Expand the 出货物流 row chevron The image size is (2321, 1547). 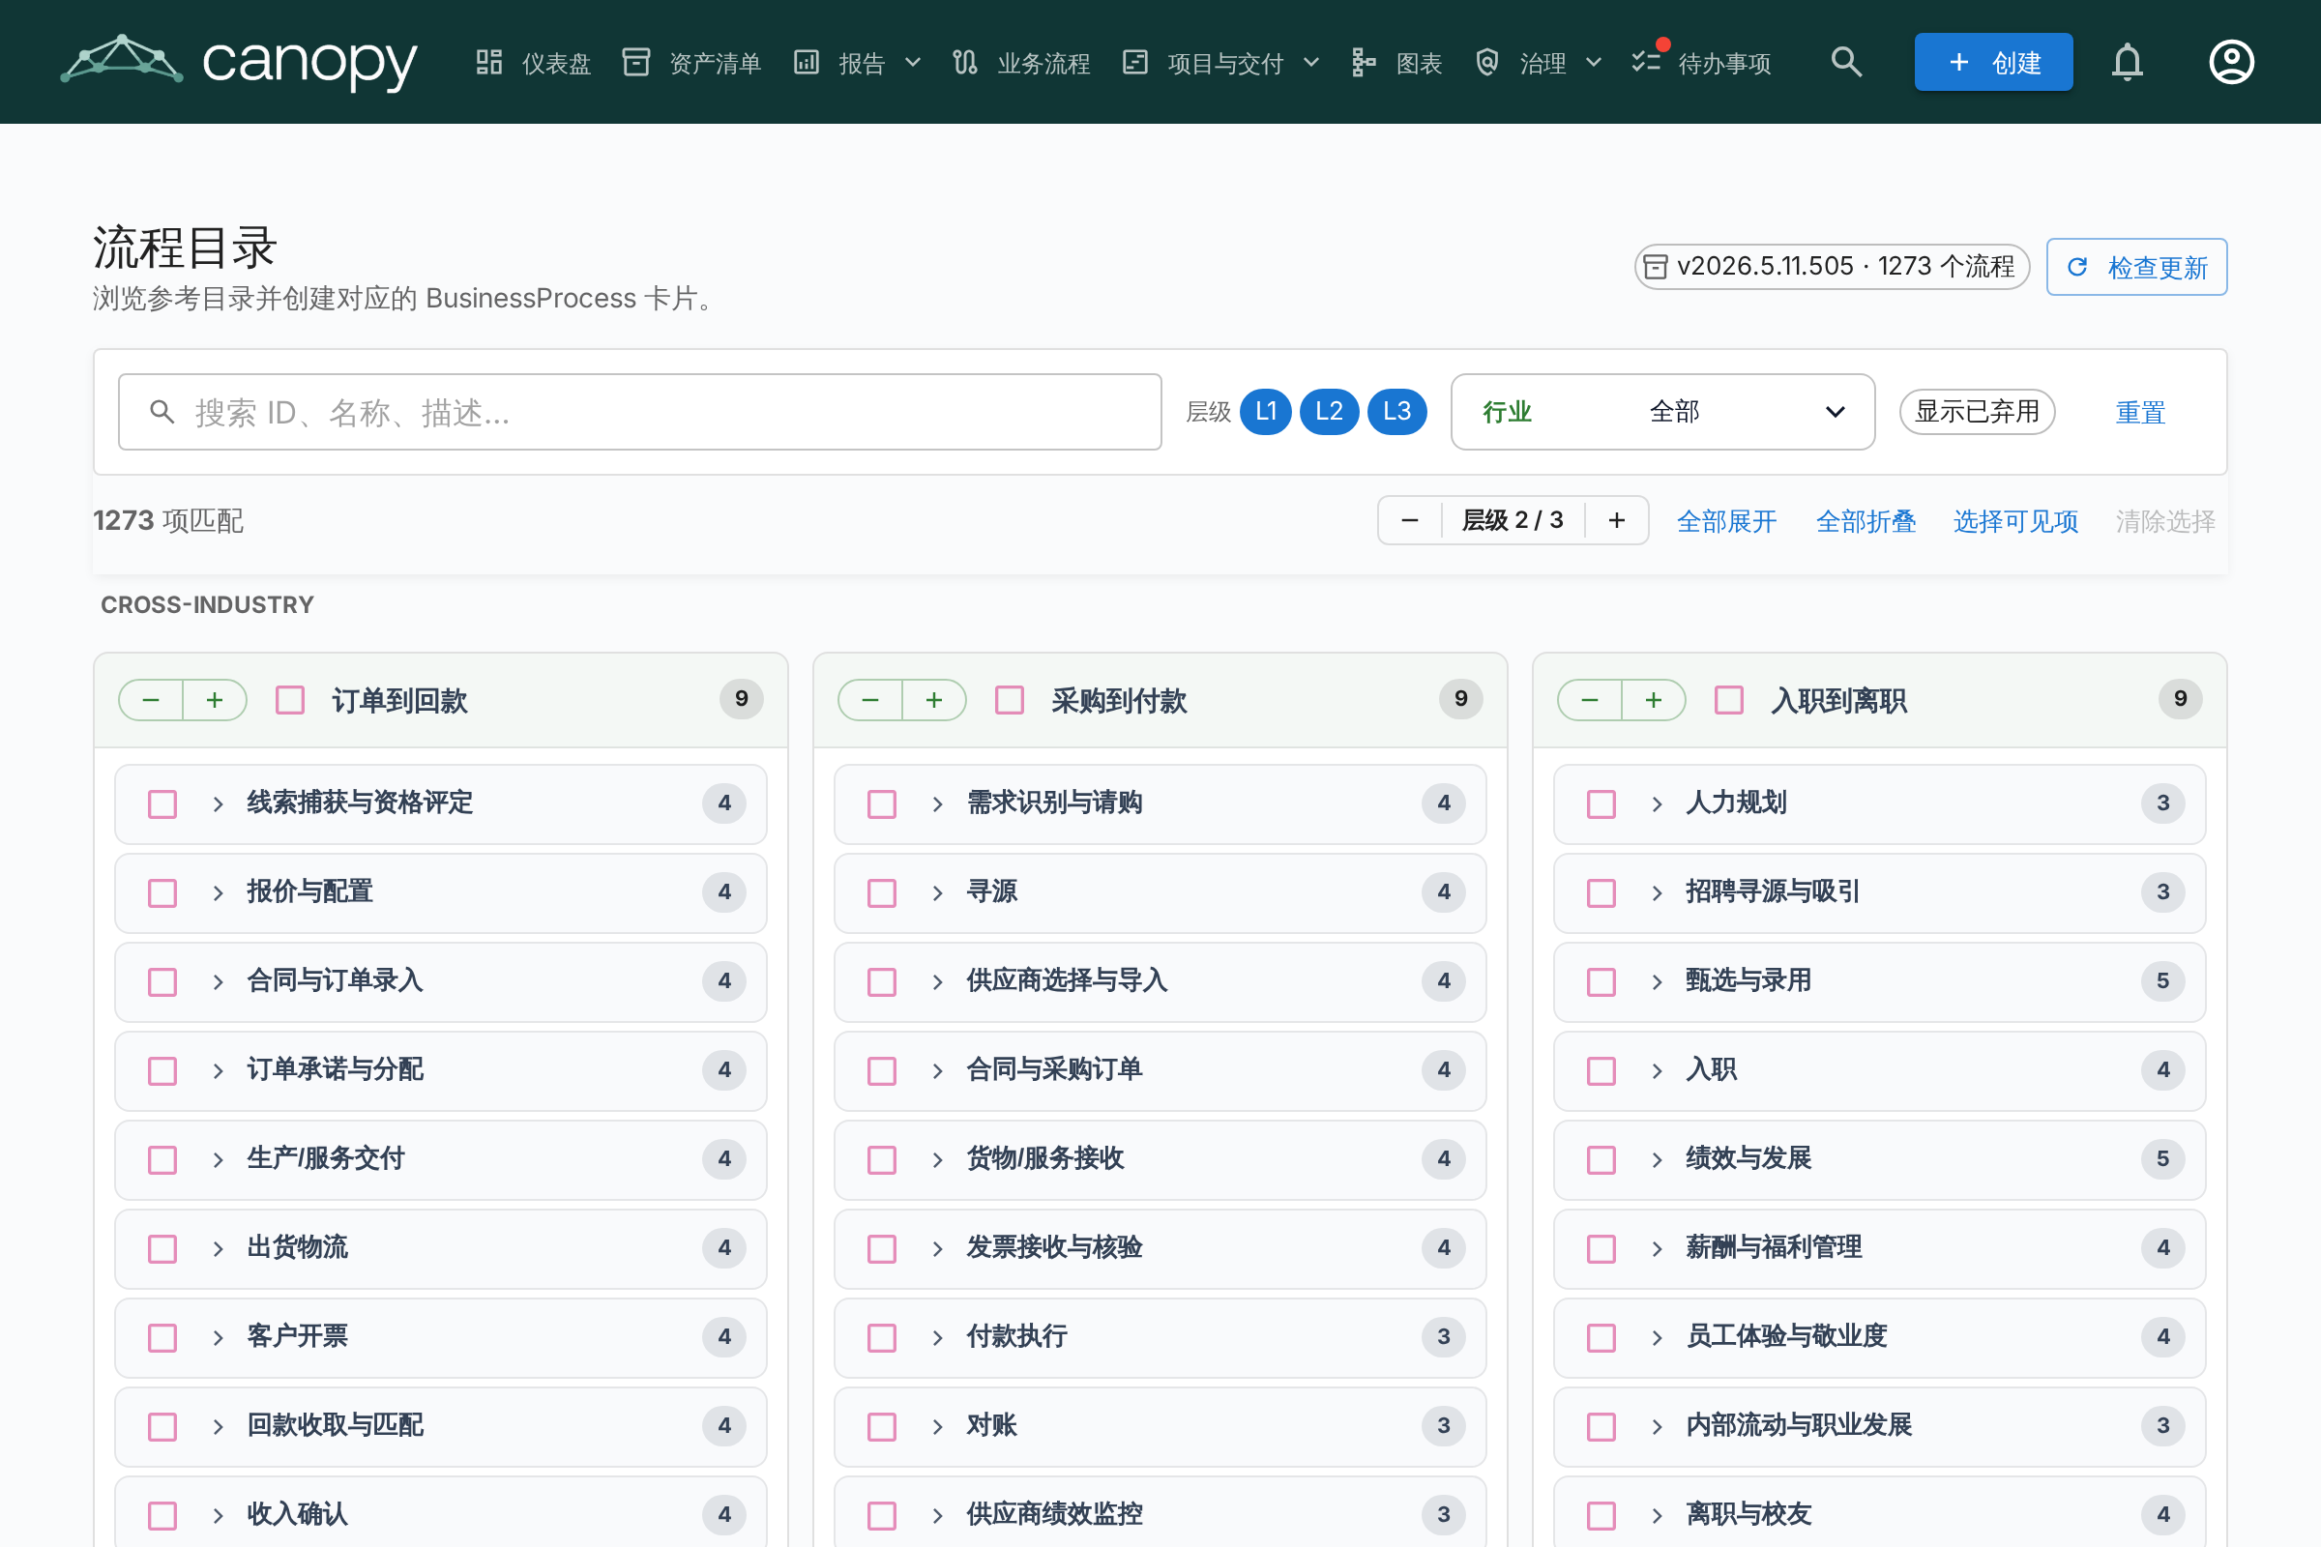(219, 1248)
